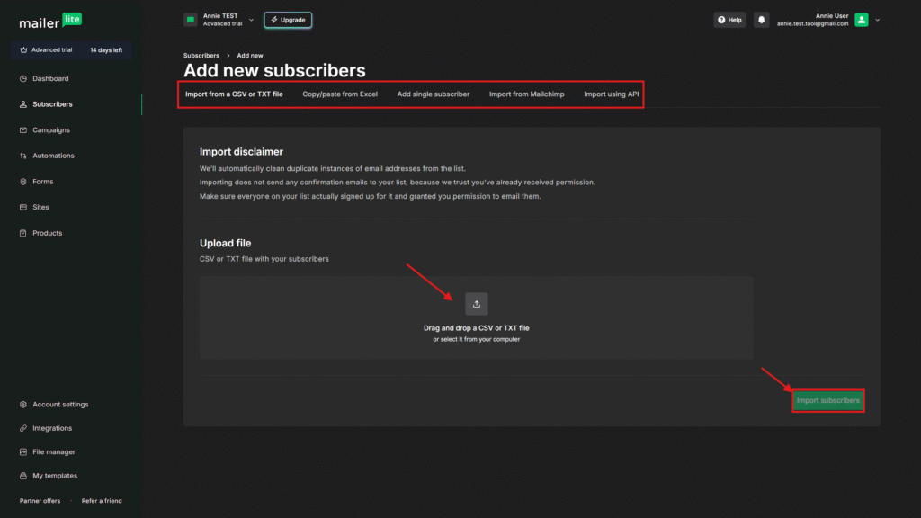Click the upload file icon
921x518 pixels.
477,304
